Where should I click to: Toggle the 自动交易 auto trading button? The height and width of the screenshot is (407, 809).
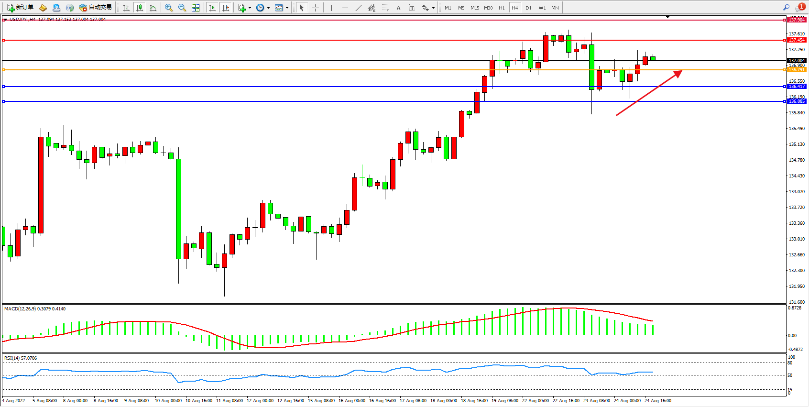(x=96, y=8)
